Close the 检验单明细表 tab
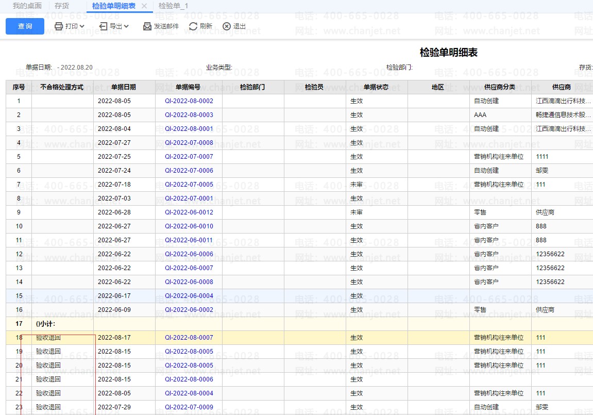 click(x=144, y=6)
